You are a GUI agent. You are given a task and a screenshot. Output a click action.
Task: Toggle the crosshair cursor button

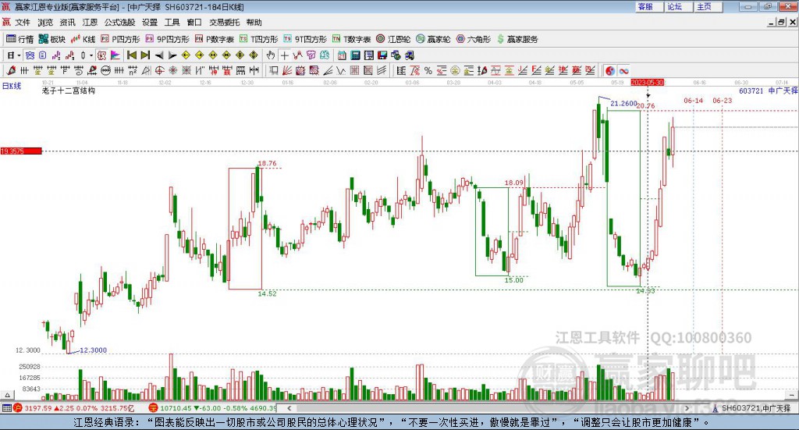click(285, 55)
